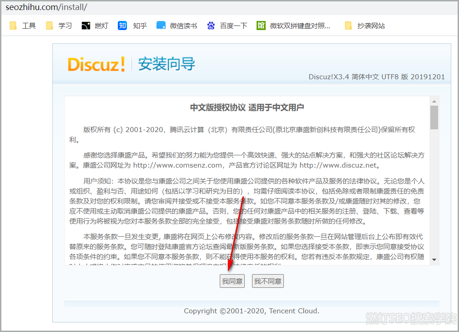Click the 安装向导 heading text
The width and height of the screenshot is (459, 332).
pos(166,64)
